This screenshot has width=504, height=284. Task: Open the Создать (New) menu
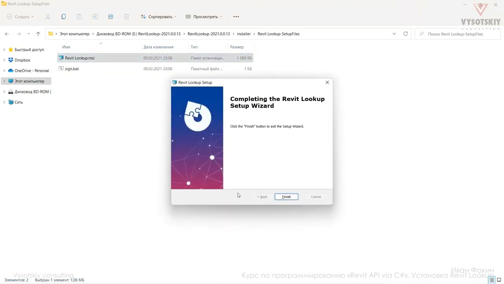point(20,17)
